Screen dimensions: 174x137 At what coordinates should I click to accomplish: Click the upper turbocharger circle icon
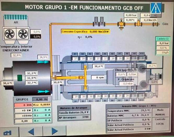coord(142,68)
